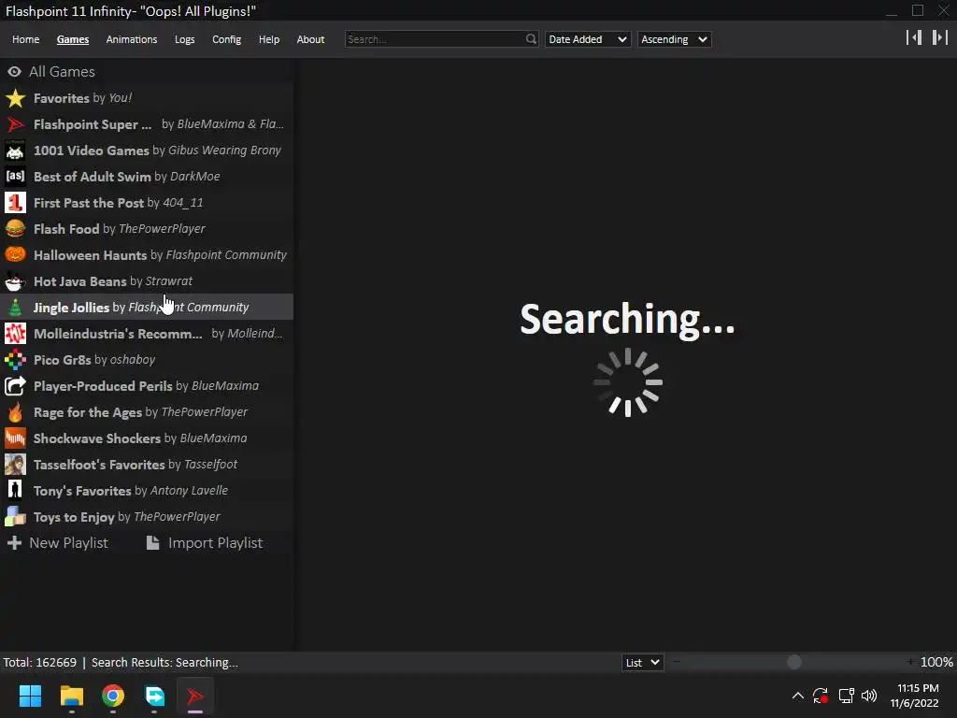Click Import Playlist
The height and width of the screenshot is (718, 957).
click(205, 543)
